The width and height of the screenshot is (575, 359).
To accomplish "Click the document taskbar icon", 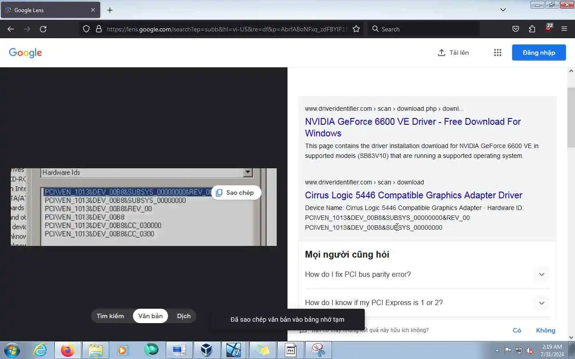I will tap(291, 350).
